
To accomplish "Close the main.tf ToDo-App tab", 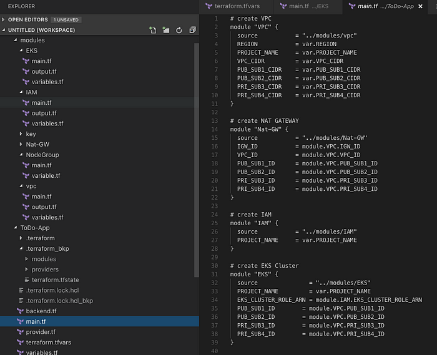I will pos(420,6).
